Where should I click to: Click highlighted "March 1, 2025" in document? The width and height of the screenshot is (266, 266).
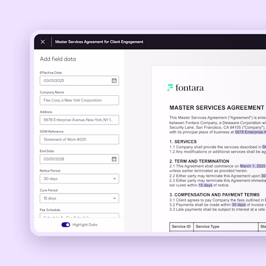253,166
